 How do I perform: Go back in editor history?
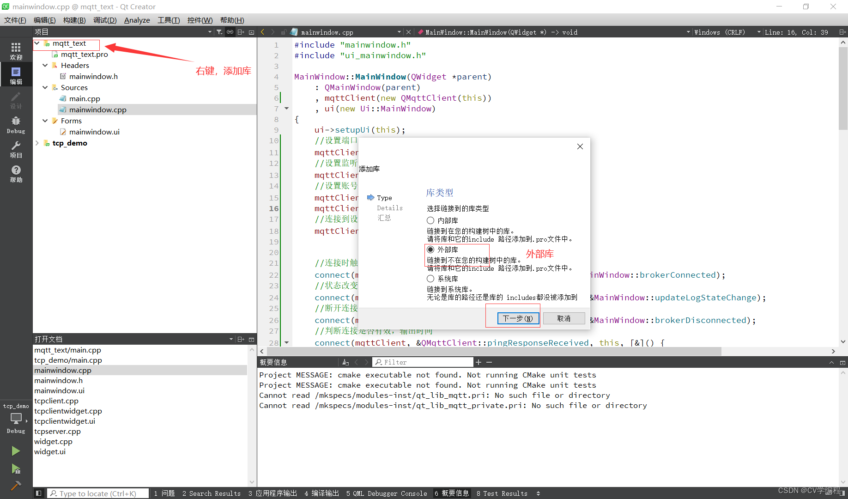263,32
